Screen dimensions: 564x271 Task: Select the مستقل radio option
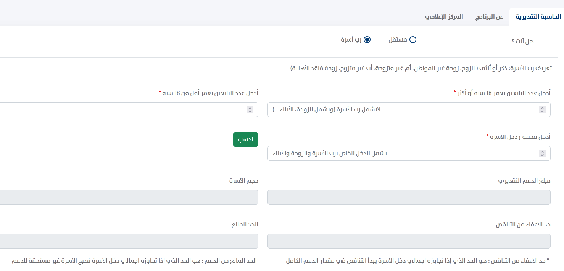413,40
